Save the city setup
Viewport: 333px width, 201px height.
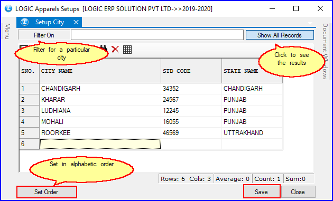tap(262, 192)
